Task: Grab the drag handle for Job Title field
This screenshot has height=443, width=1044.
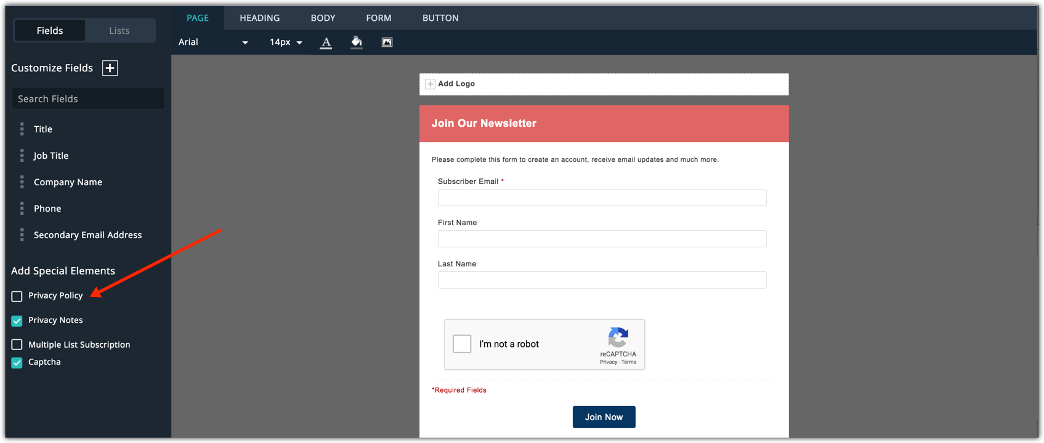Action: [22, 156]
